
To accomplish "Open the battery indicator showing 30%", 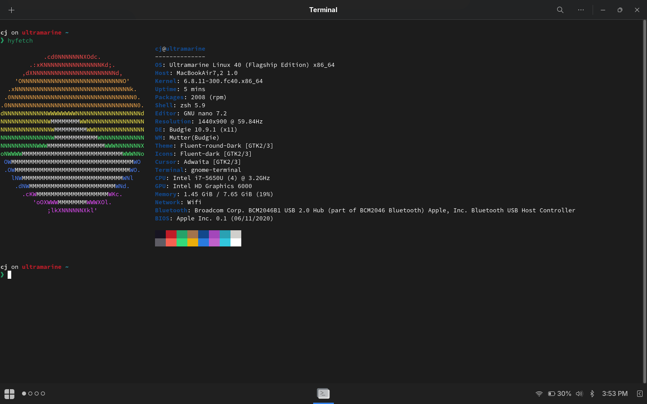I will coord(559,394).
